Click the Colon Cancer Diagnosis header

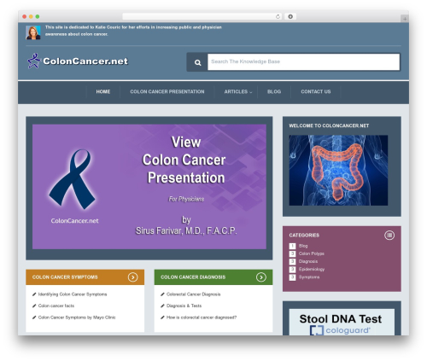coord(193,277)
